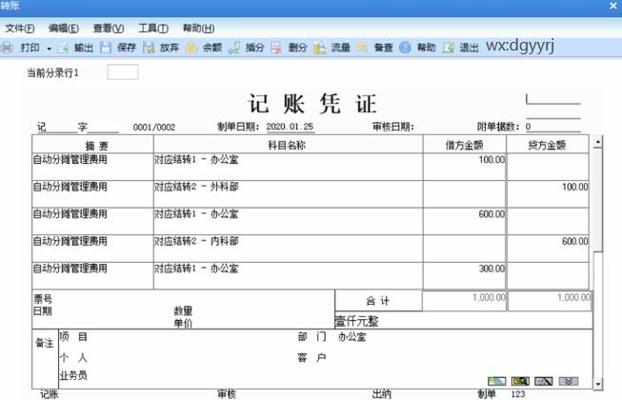Click the preparer value 123
Screen dimensions: 622x400
[x=518, y=394]
